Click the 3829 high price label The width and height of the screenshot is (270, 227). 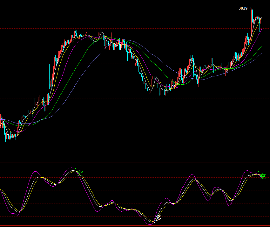[243, 8]
